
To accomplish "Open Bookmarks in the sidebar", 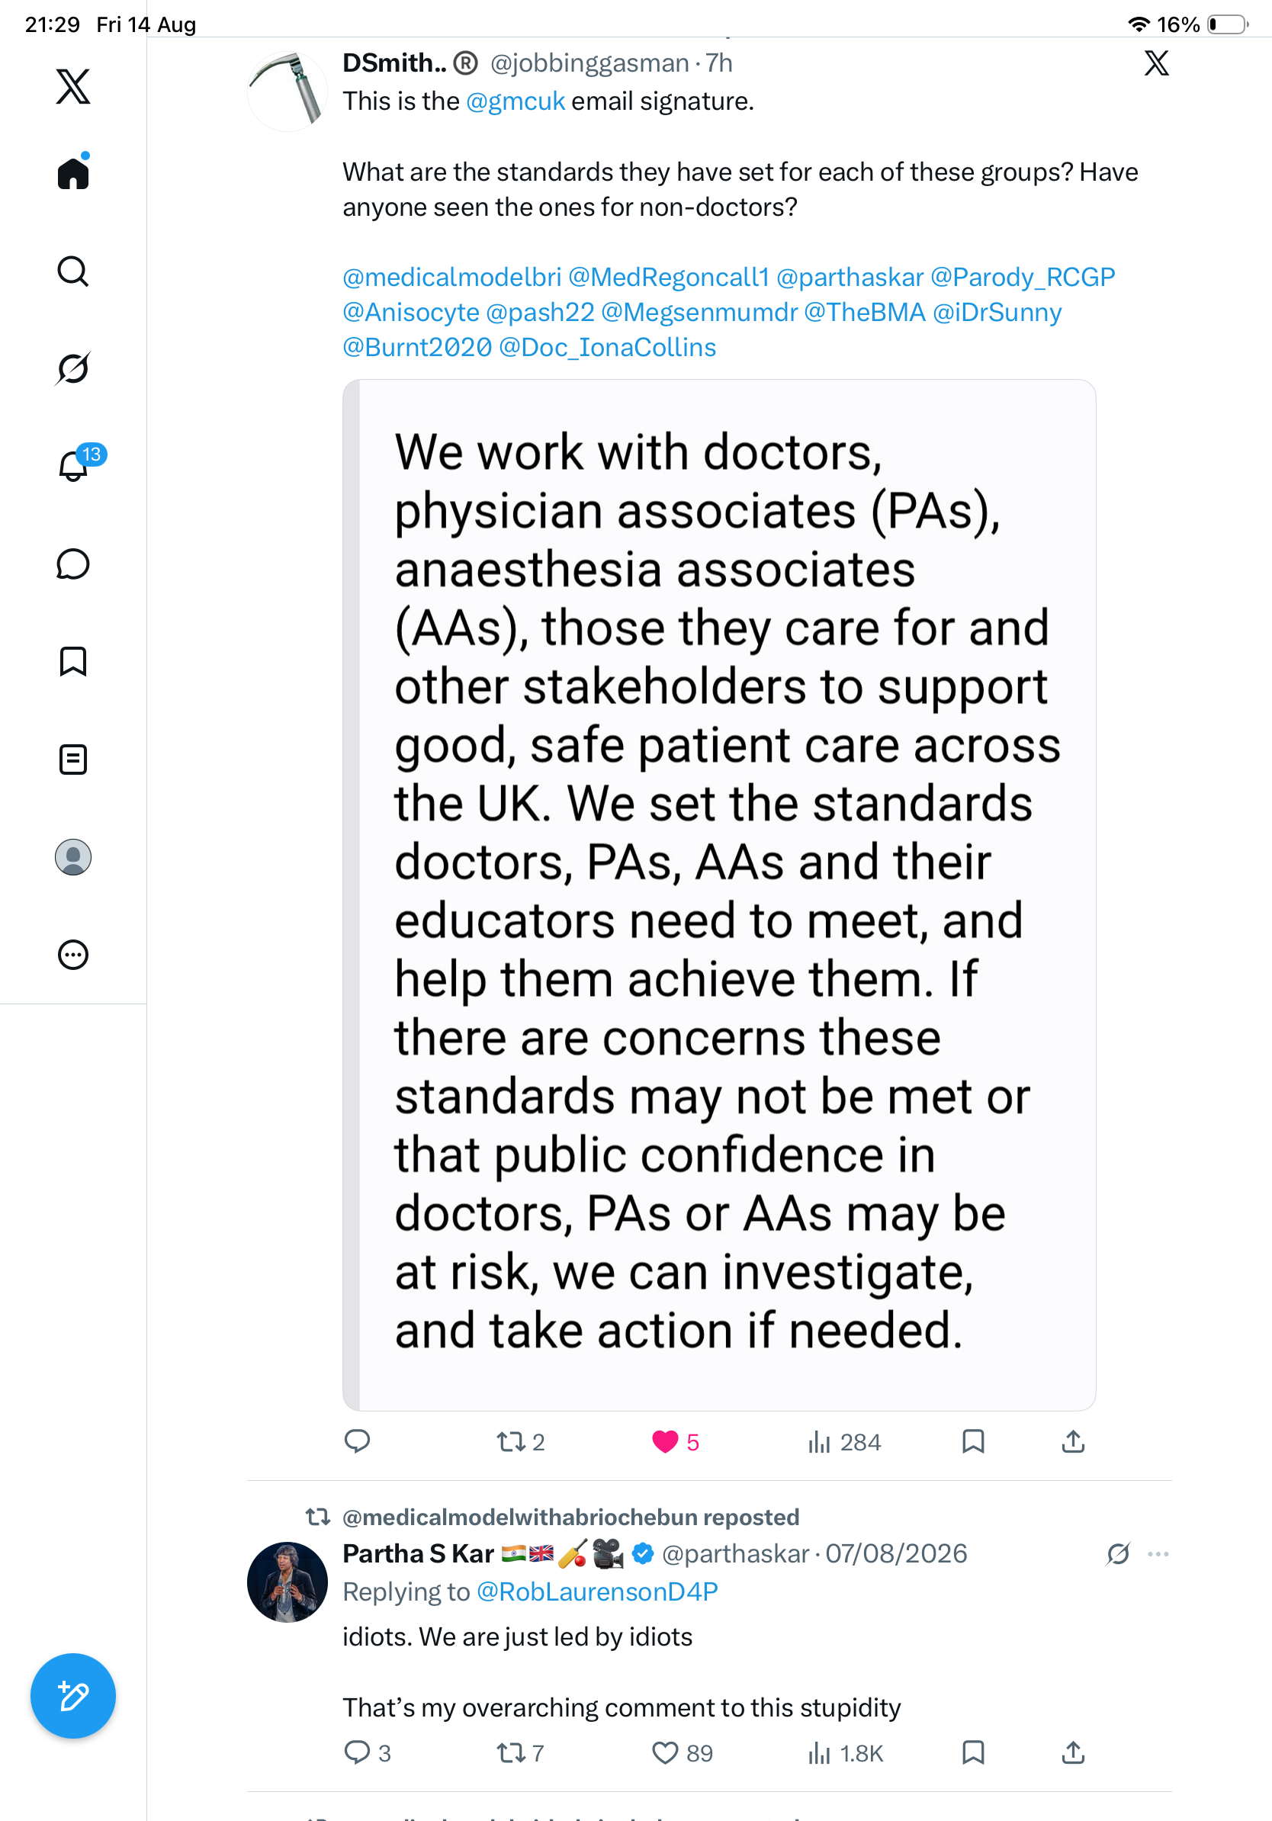I will click(x=73, y=661).
